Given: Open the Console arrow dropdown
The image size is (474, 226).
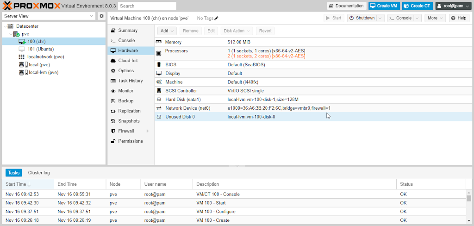Looking at the screenshot, I should pos(418,18).
